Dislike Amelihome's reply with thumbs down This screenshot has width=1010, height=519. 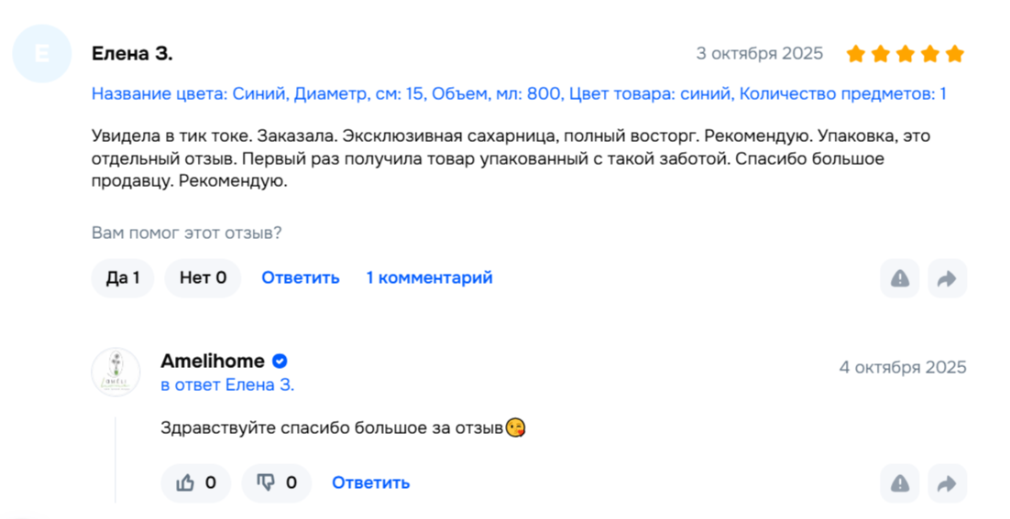click(x=277, y=482)
